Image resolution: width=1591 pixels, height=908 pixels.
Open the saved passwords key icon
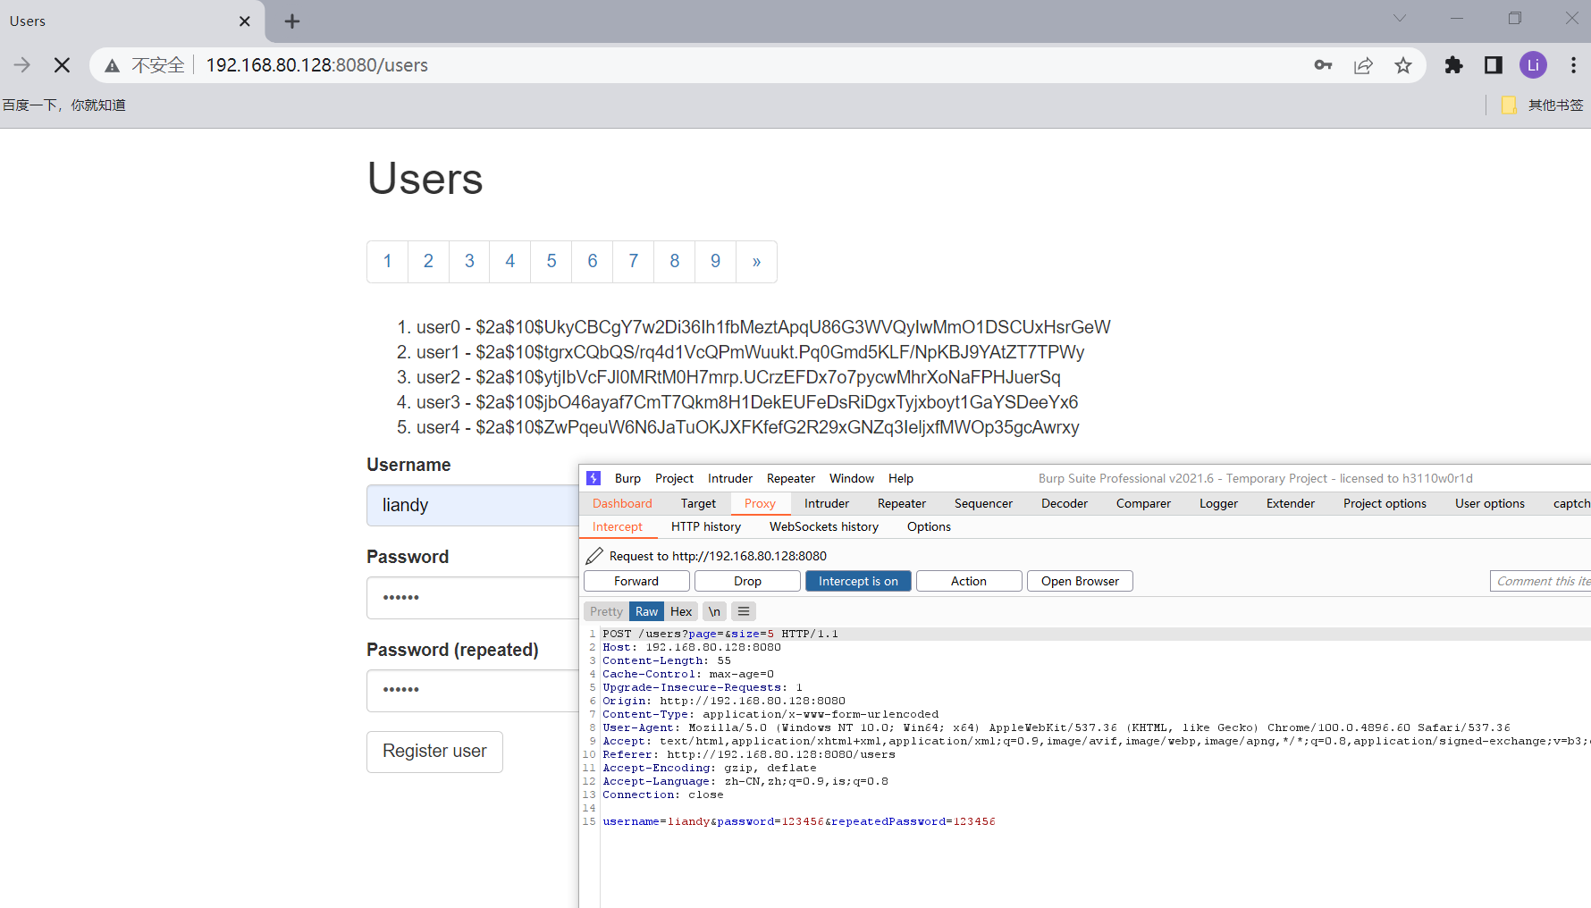tap(1323, 64)
